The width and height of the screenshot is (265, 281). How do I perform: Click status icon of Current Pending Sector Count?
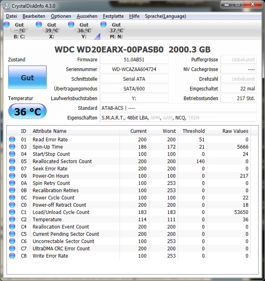pyautogui.click(x=12, y=234)
